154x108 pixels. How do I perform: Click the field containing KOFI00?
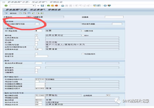pos(40,79)
